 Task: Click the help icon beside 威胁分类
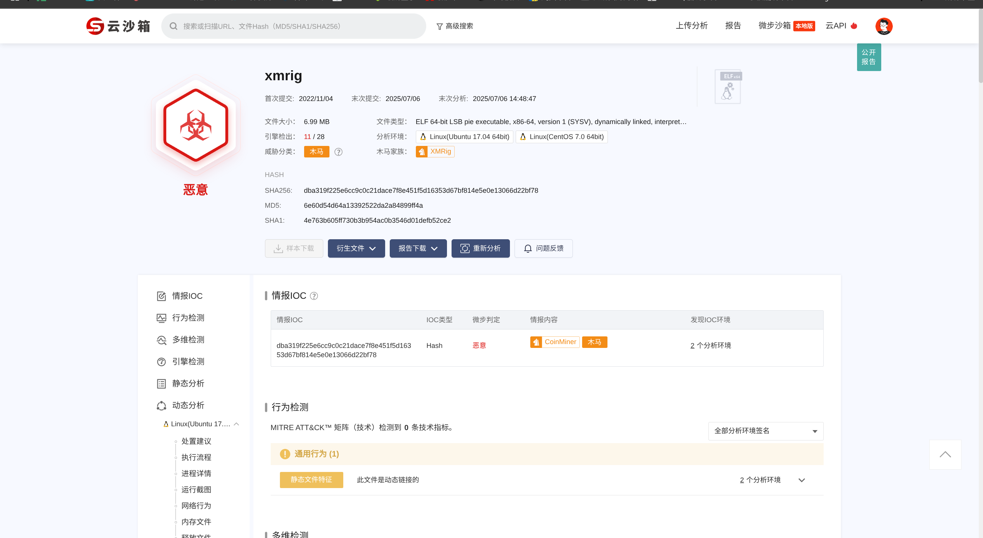[x=338, y=152]
